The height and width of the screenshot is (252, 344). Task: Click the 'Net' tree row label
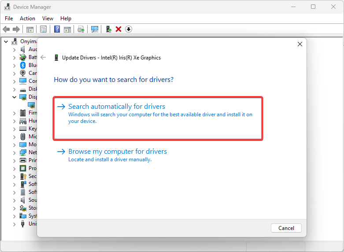pyautogui.click(x=33, y=152)
